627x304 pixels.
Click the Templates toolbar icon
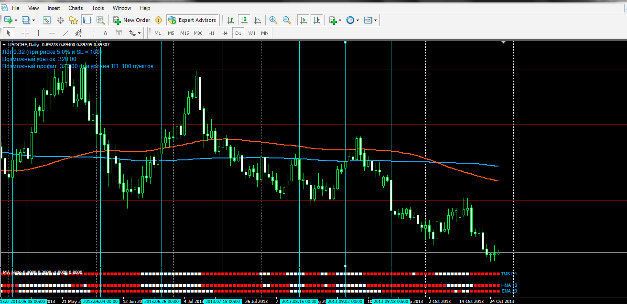[368, 20]
